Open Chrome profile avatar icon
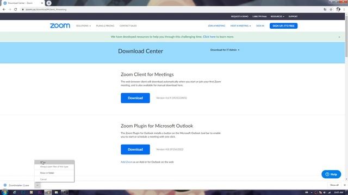Screen dimensions: 348x195 338,9
